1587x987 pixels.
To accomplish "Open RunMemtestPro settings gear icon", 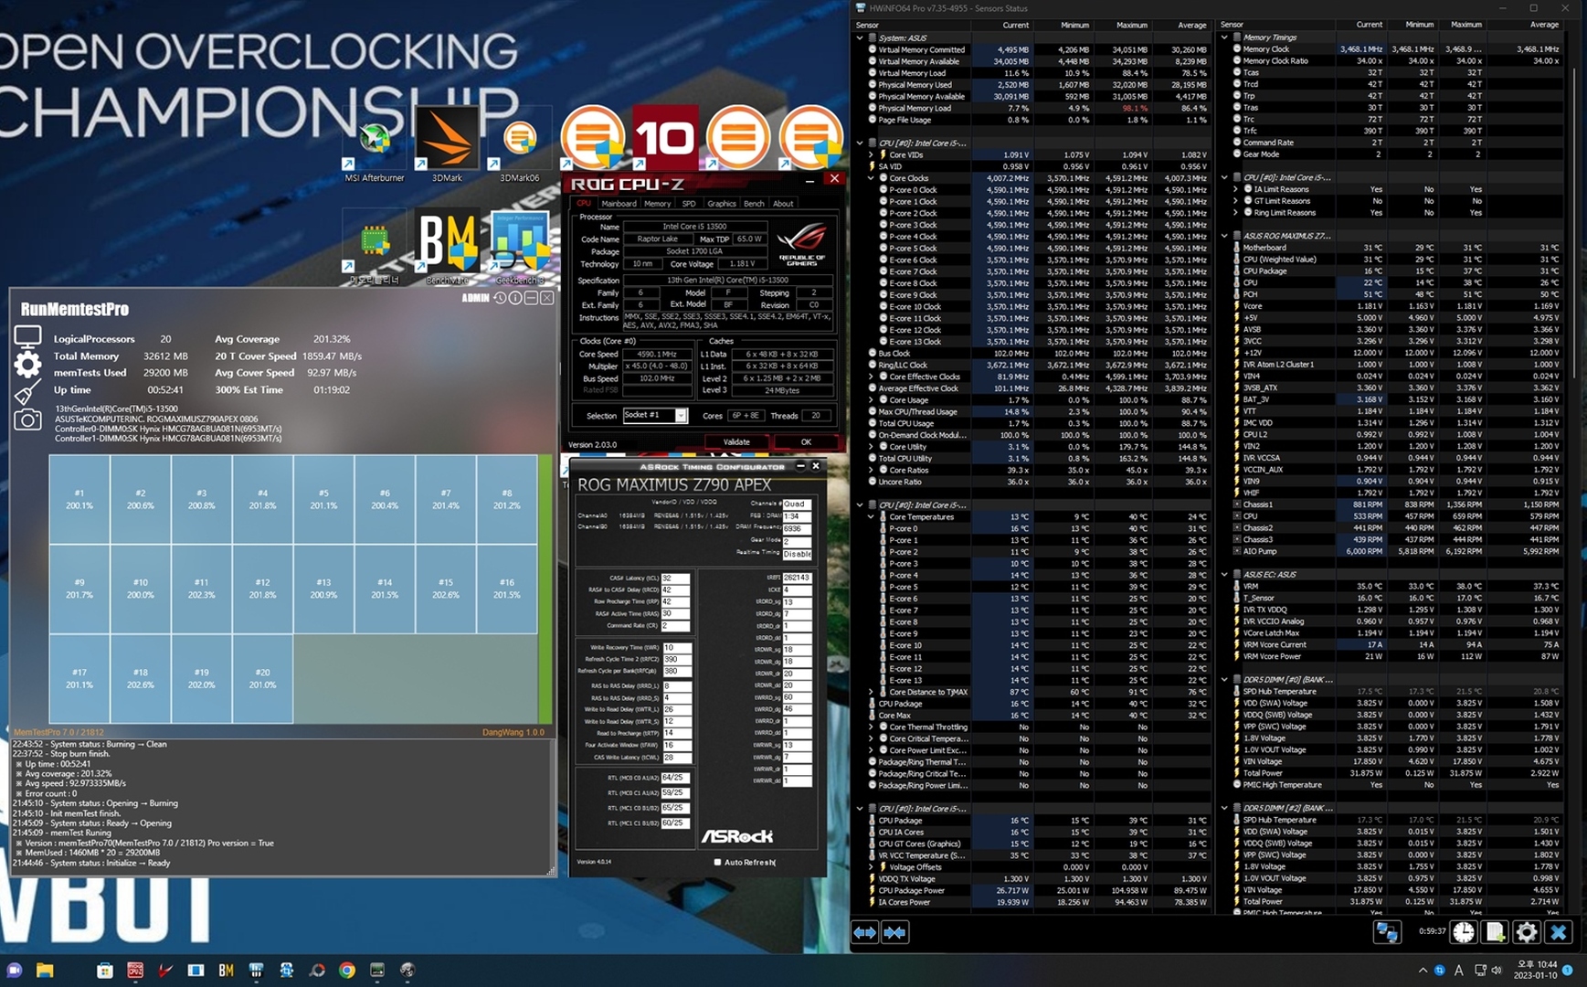I will [27, 365].
